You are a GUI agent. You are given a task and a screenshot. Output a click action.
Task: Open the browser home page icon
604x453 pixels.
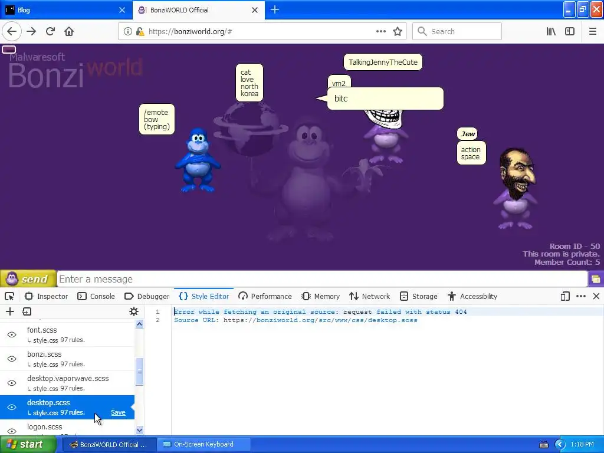pyautogui.click(x=69, y=32)
